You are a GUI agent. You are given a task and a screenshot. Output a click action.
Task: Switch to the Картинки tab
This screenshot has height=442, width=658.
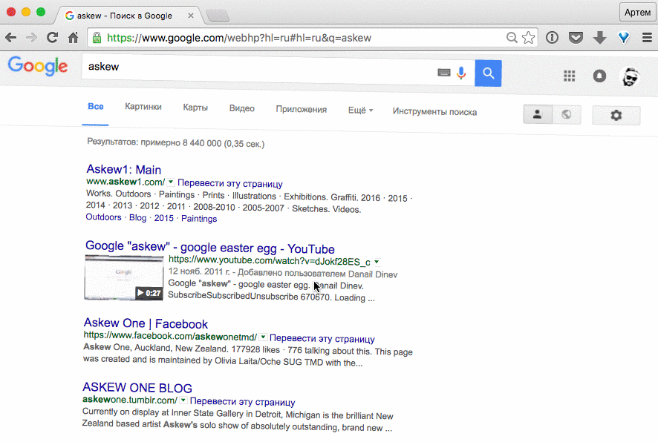[143, 107]
